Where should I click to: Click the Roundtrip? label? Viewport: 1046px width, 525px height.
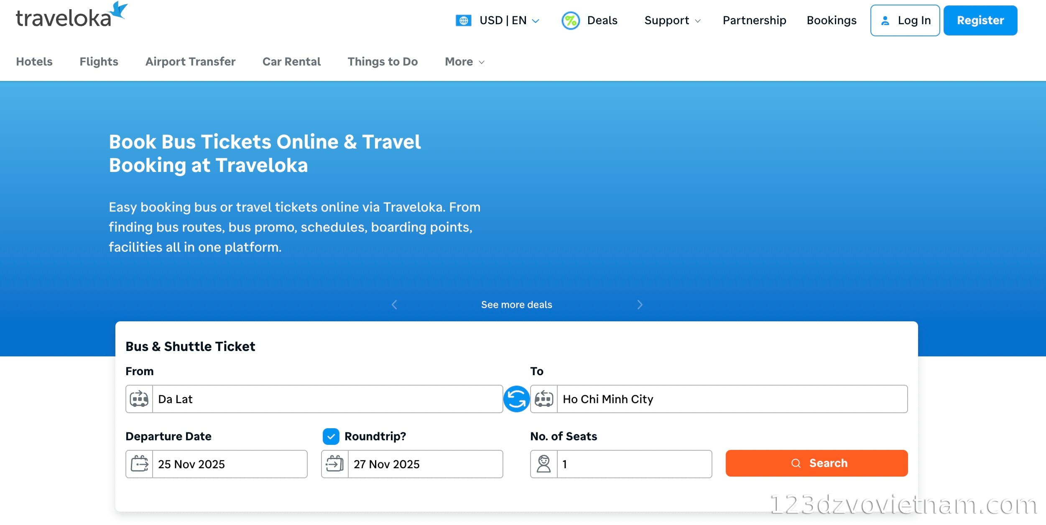click(375, 437)
